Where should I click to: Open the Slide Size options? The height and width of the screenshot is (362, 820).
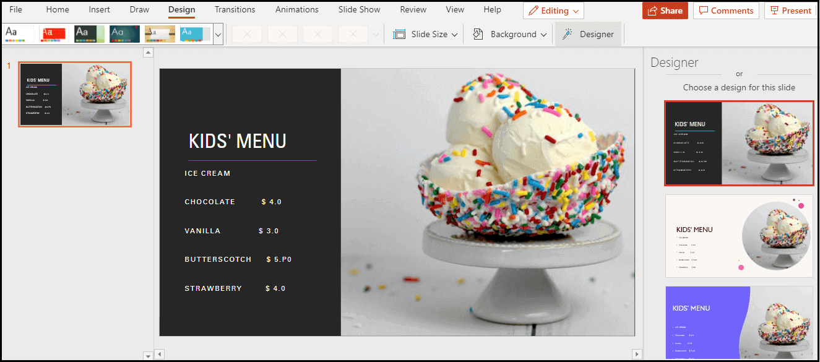(x=425, y=34)
